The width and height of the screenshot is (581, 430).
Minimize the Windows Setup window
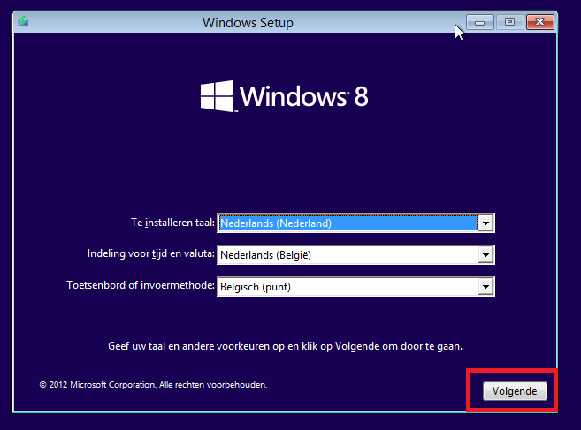tap(480, 22)
